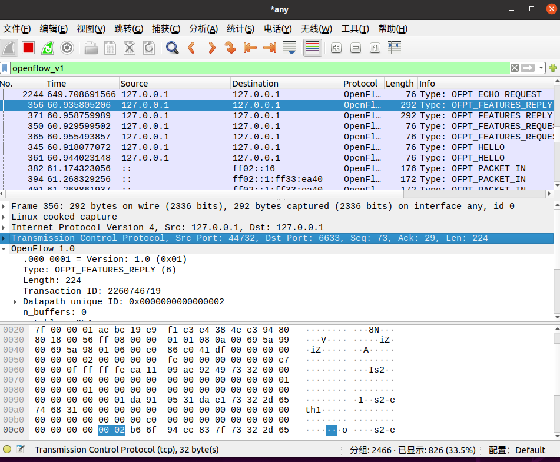Image resolution: width=560 pixels, height=462 pixels.
Task: Zoom in on main window text
Action: tap(336, 48)
